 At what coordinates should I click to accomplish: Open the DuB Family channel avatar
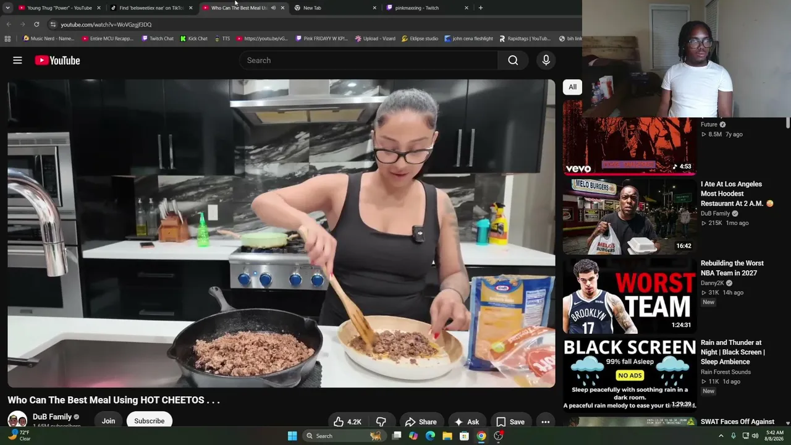pyautogui.click(x=17, y=420)
